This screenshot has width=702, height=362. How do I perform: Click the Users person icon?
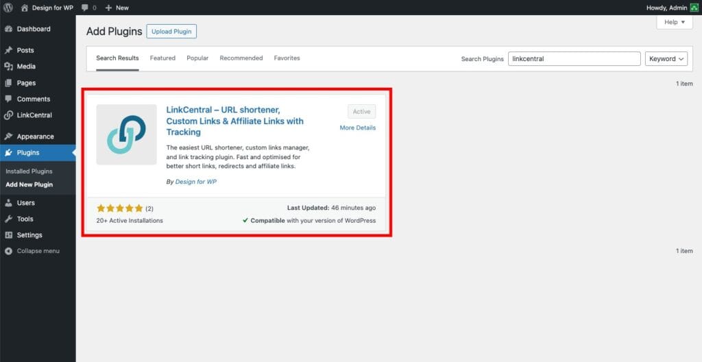coord(8,203)
